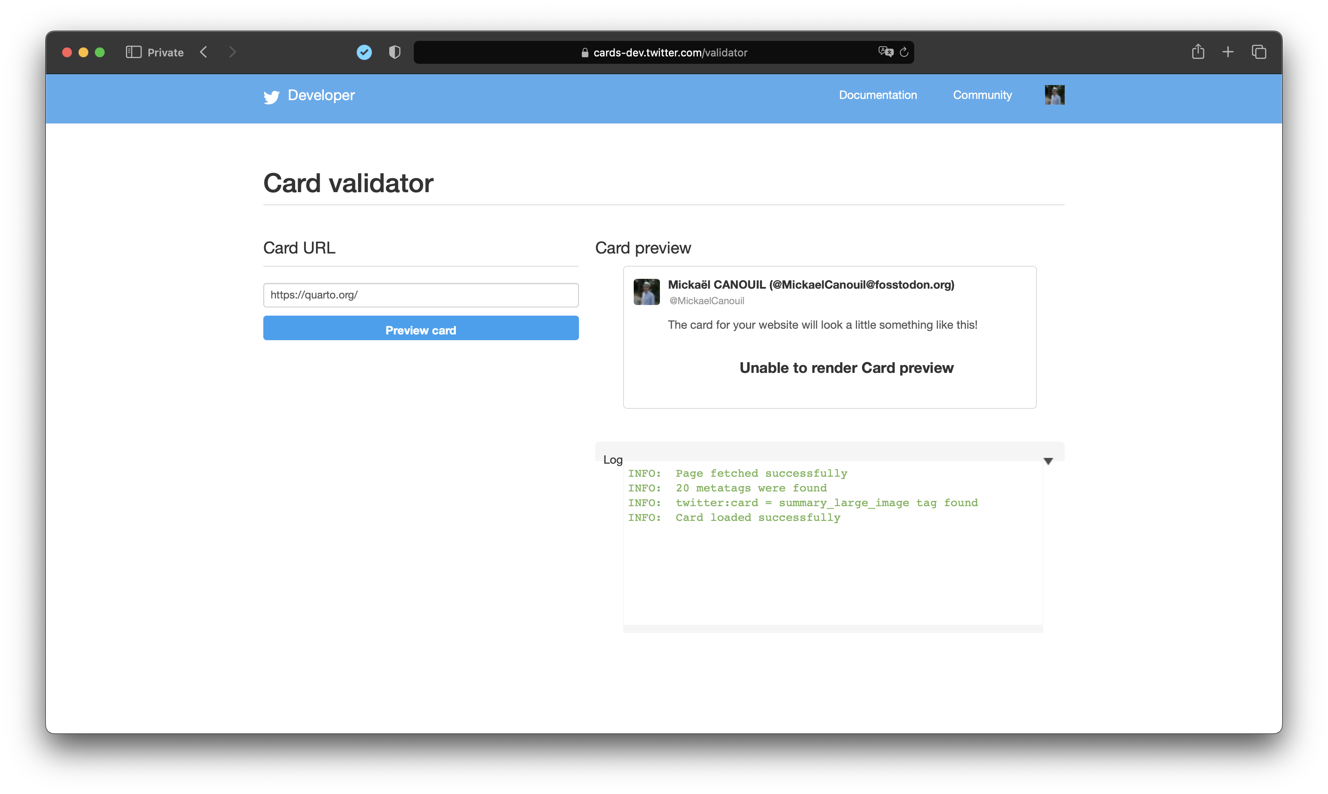
Task: Go back with the back arrow
Action: click(x=204, y=52)
